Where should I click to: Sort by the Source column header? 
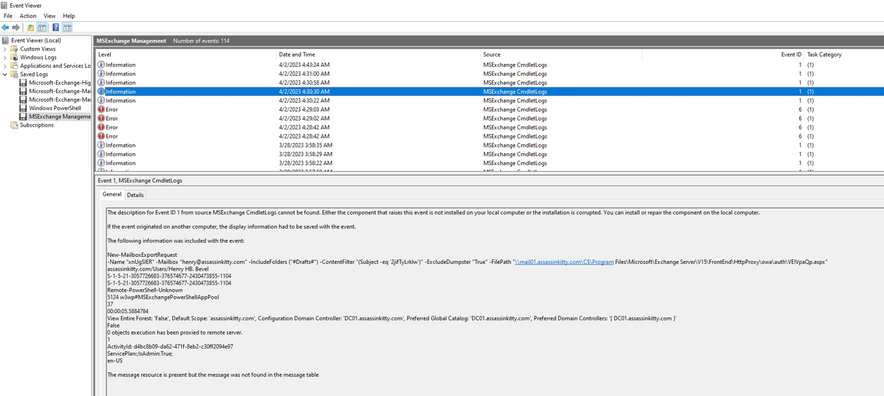coord(561,54)
